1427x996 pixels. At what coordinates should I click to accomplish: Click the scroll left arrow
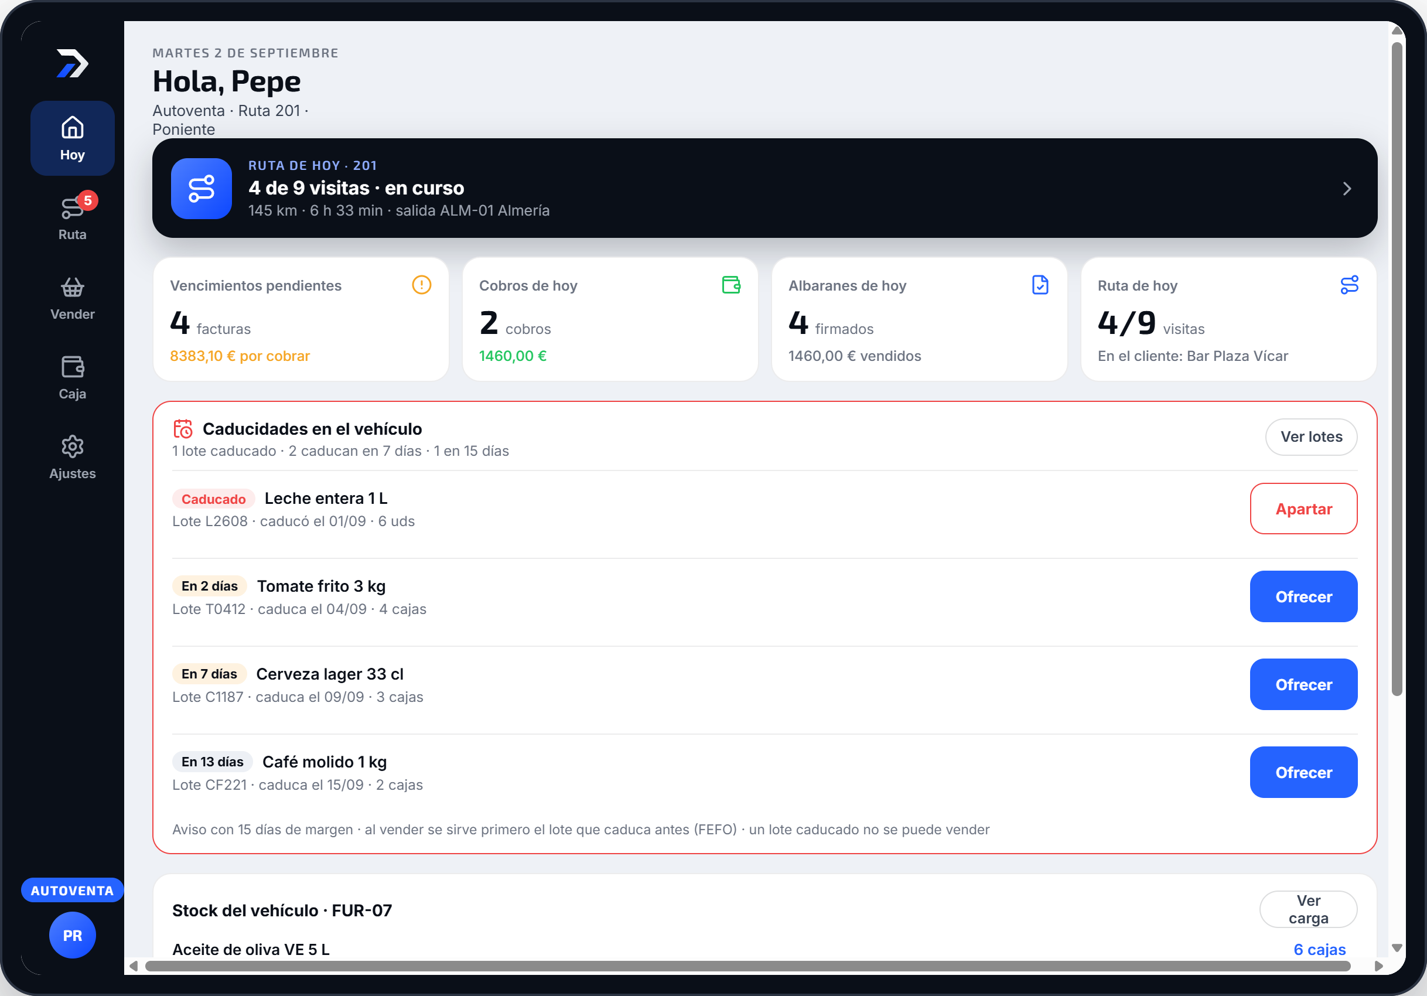134,966
